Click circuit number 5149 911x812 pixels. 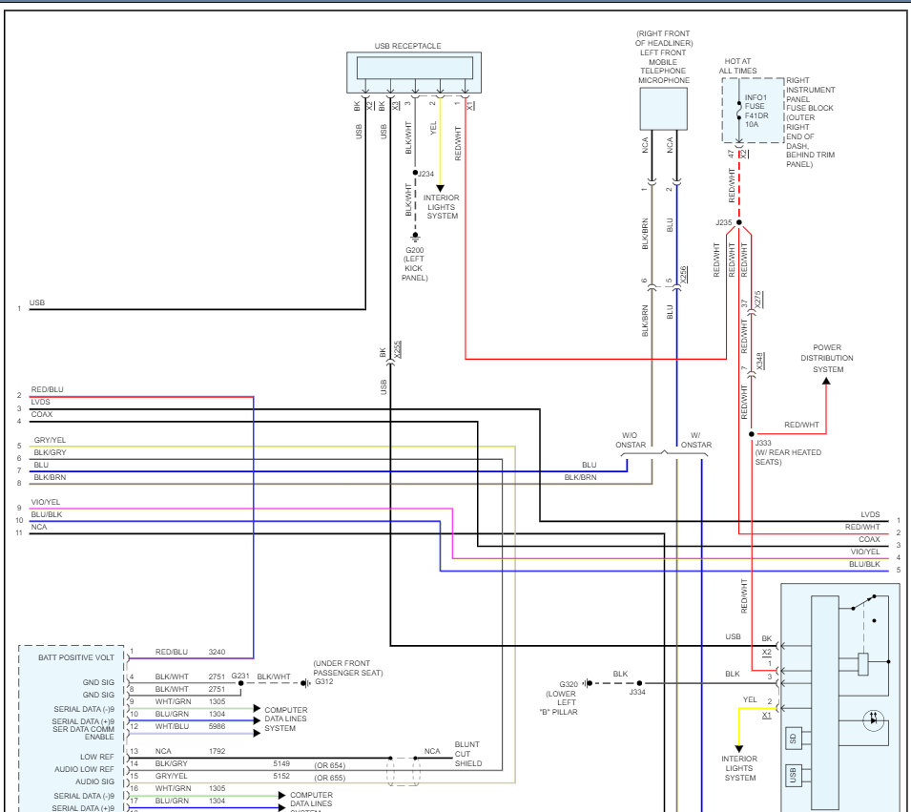pos(281,763)
